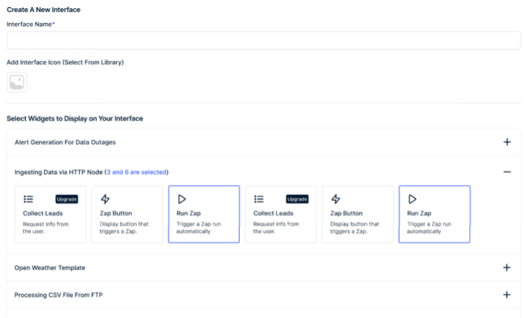Select the first Collect Leads widget card
Image resolution: width=524 pixels, height=318 pixels.
50,214
